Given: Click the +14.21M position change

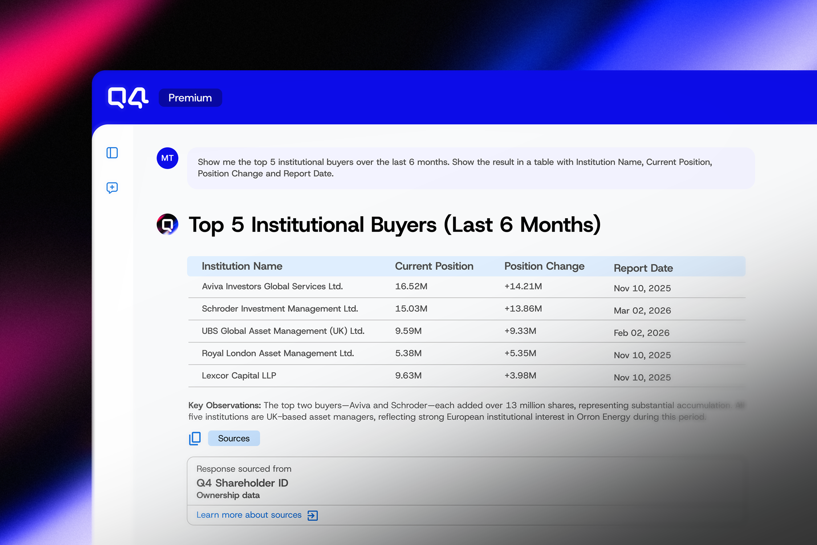Looking at the screenshot, I should 523,286.
